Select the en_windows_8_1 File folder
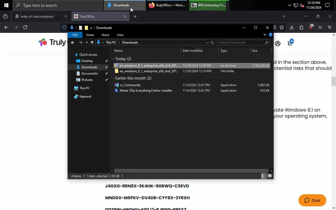The width and height of the screenshot is (336, 210). pyautogui.click(x=192, y=71)
